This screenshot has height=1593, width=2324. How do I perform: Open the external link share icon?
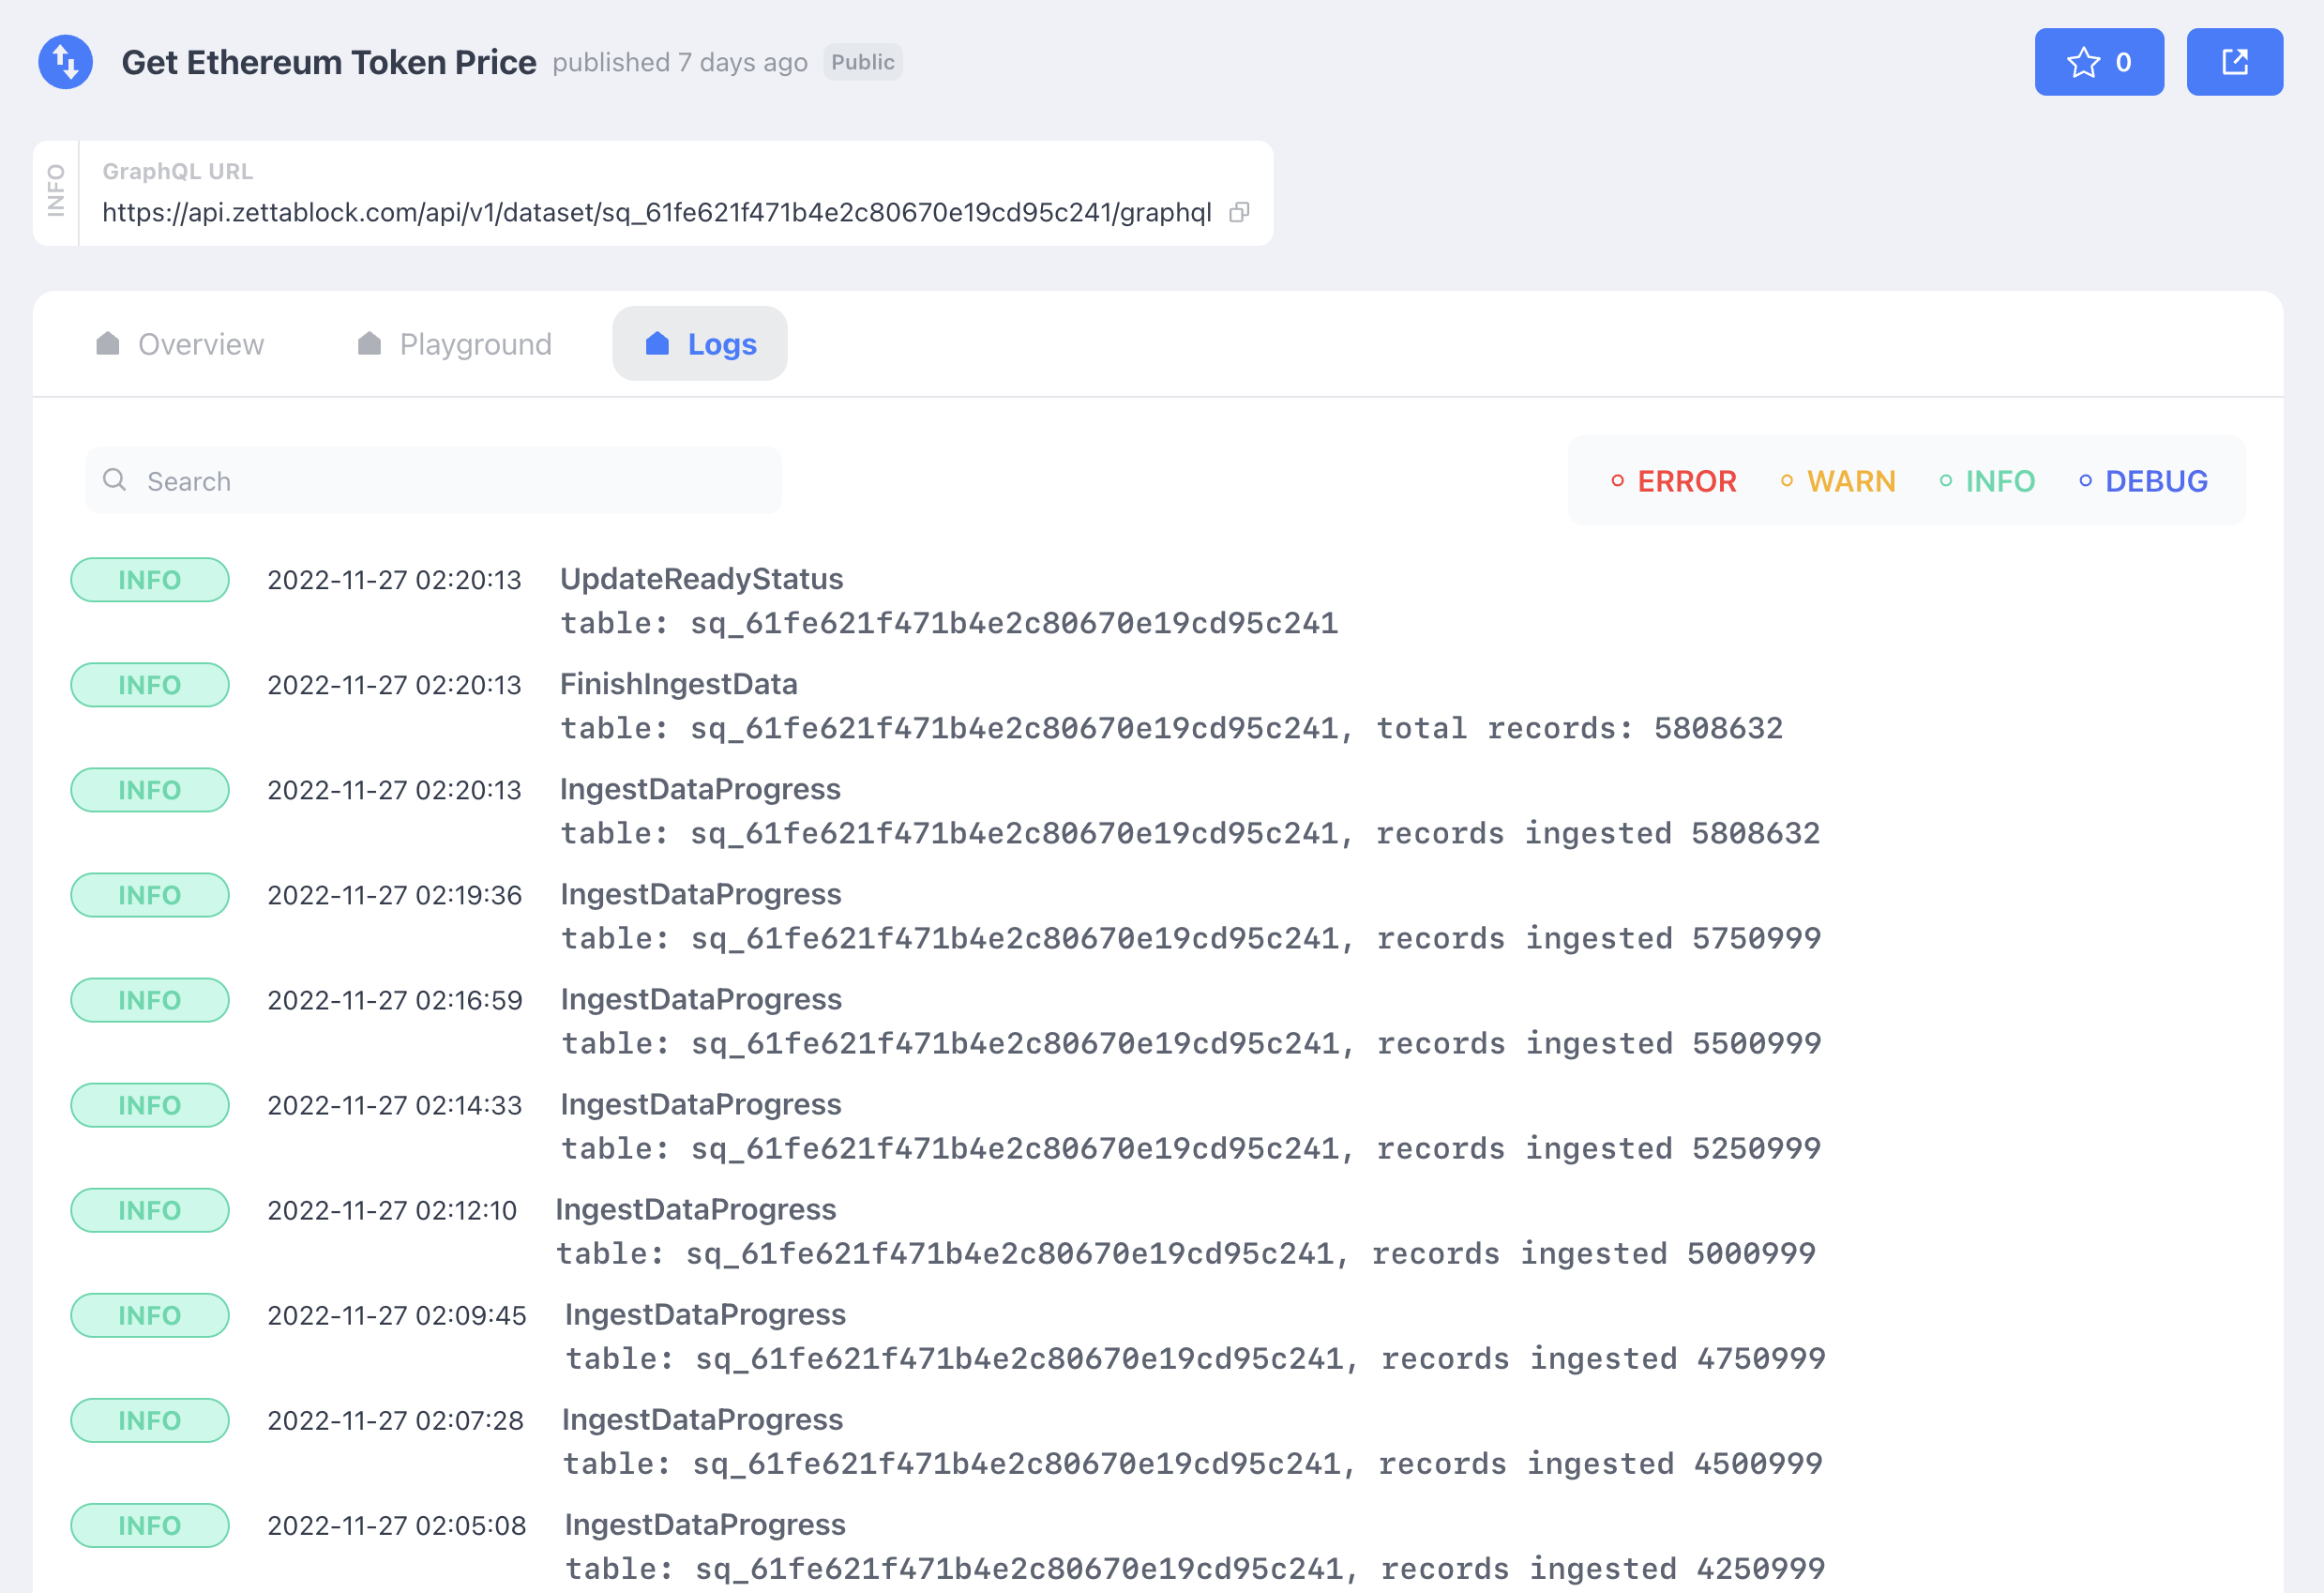2234,62
